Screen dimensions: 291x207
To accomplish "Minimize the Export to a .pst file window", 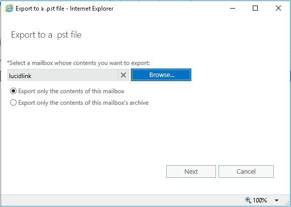I will (x=233, y=9).
